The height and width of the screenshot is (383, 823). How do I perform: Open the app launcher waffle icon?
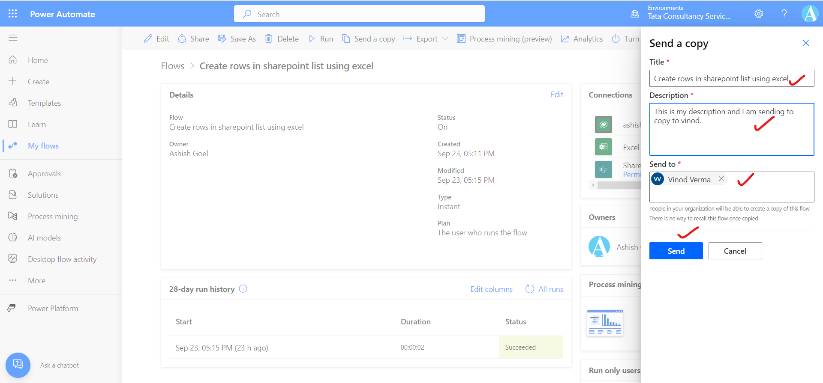13,14
